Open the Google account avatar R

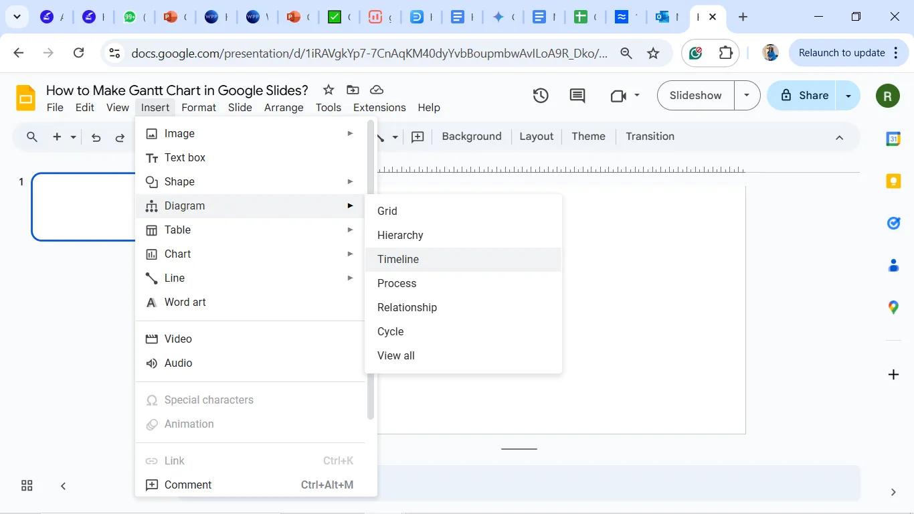click(x=887, y=96)
